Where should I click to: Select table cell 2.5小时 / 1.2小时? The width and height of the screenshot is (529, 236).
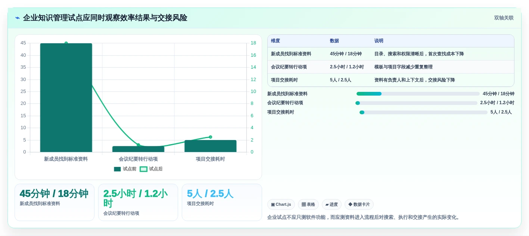coord(347,67)
